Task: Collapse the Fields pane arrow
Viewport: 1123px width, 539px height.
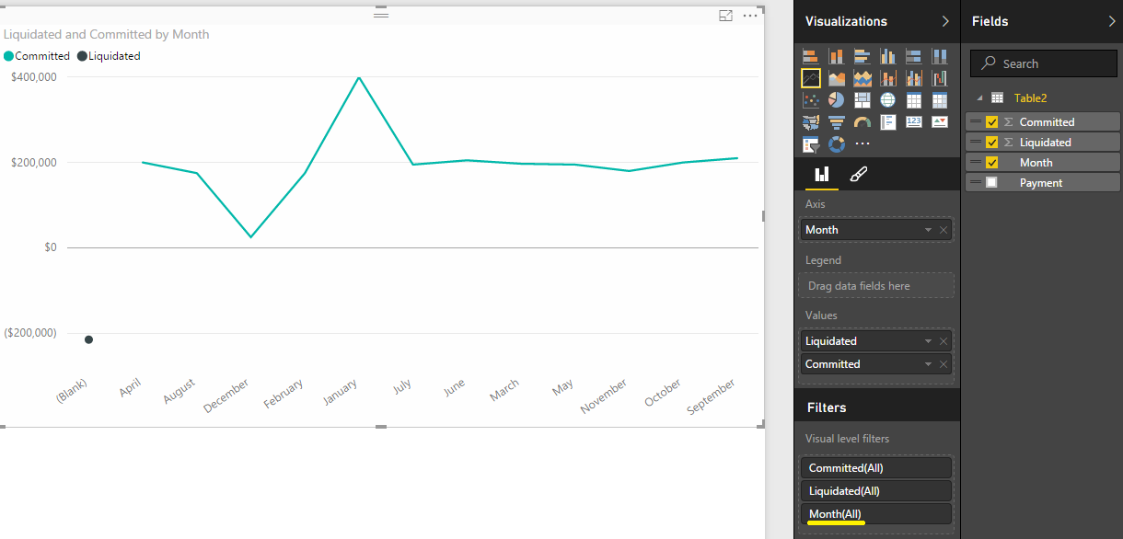Action: coord(1111,21)
